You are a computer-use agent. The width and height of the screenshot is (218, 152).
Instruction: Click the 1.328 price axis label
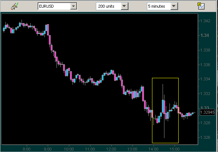coord(205,123)
